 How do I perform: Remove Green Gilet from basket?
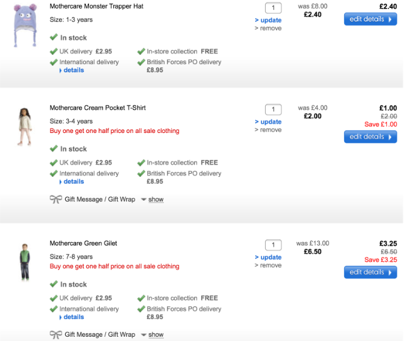click(270, 265)
